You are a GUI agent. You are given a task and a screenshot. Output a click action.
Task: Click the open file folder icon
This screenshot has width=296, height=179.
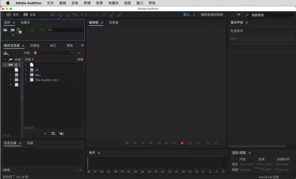click(x=5, y=30)
